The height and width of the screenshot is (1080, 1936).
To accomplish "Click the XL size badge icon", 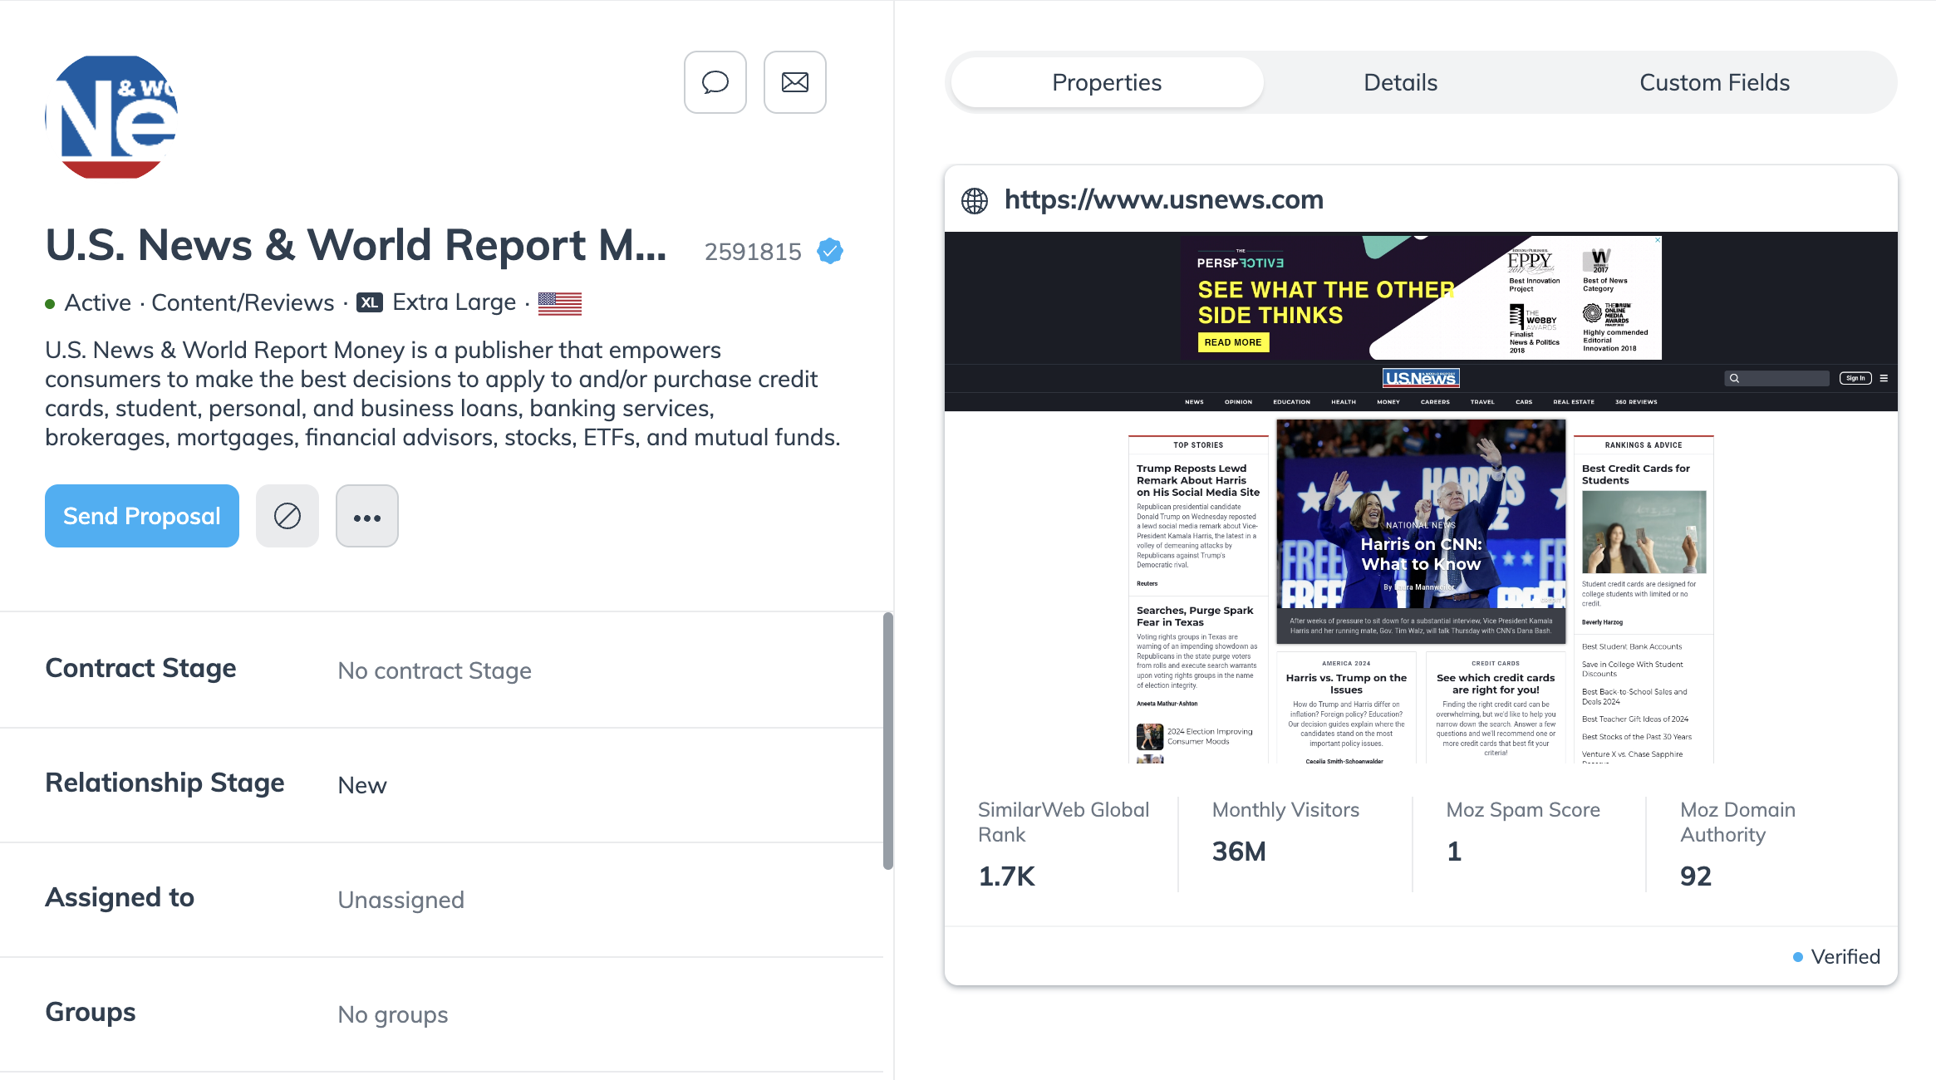I will (369, 302).
